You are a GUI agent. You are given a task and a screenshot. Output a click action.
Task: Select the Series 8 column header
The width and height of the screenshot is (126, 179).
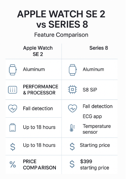click(98, 48)
